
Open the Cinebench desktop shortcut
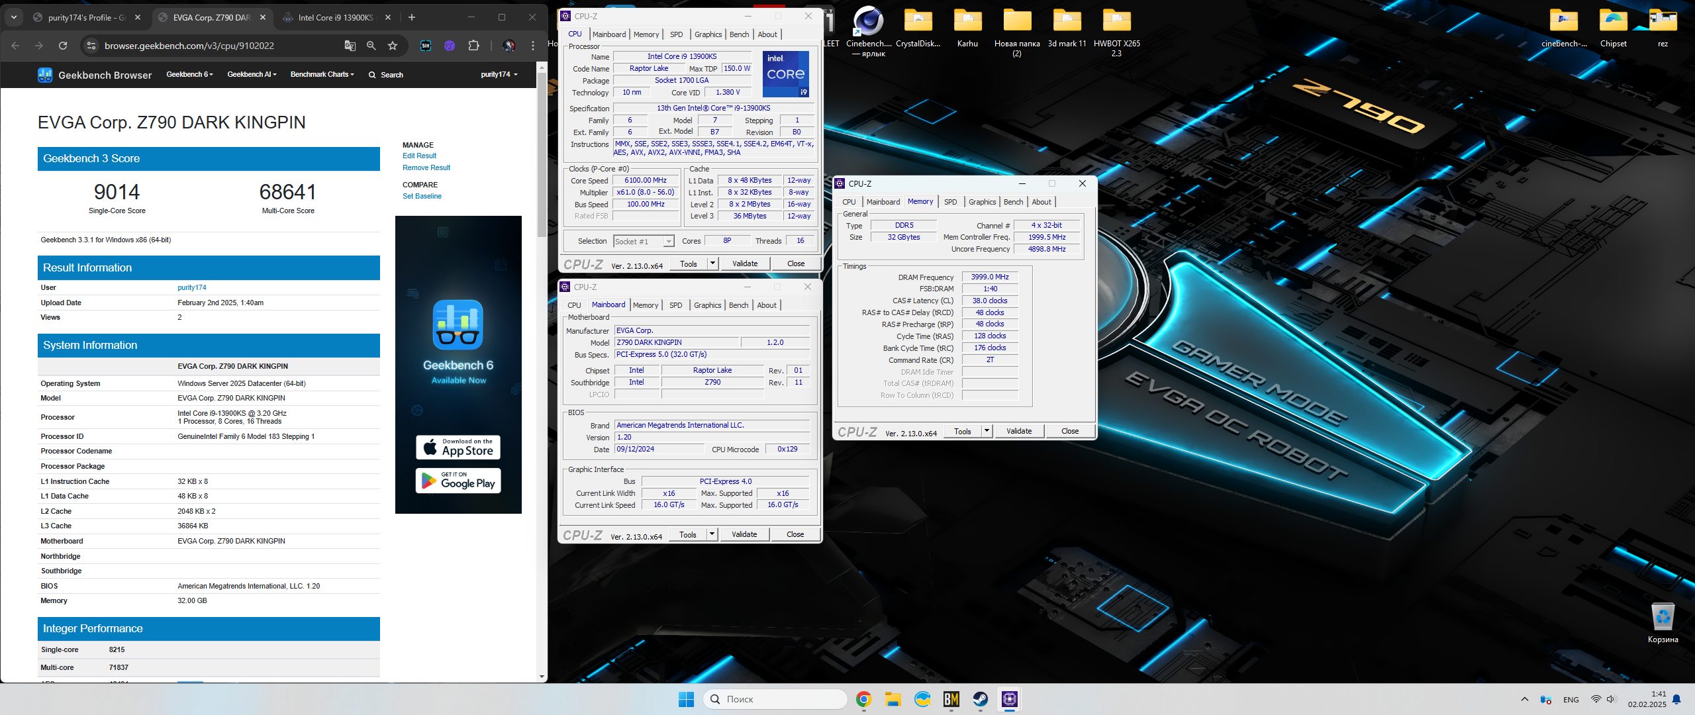(x=869, y=30)
